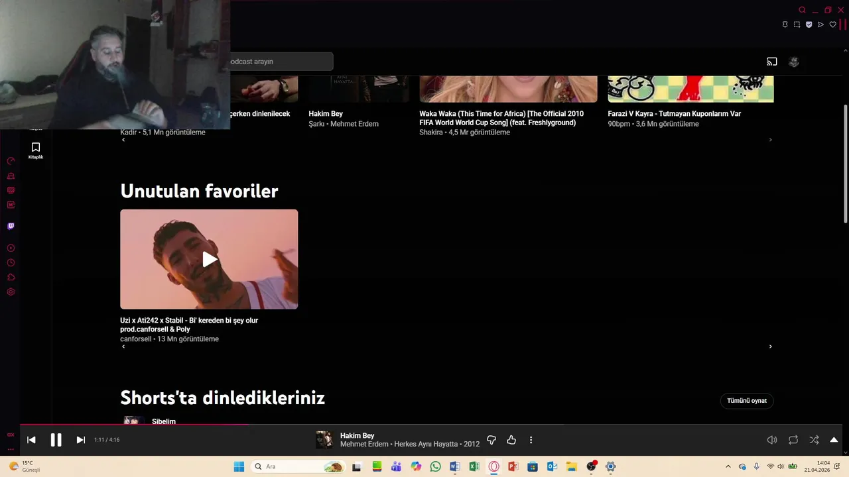This screenshot has height=477, width=849.
Task: Click the cast to device icon
Action: click(x=772, y=62)
